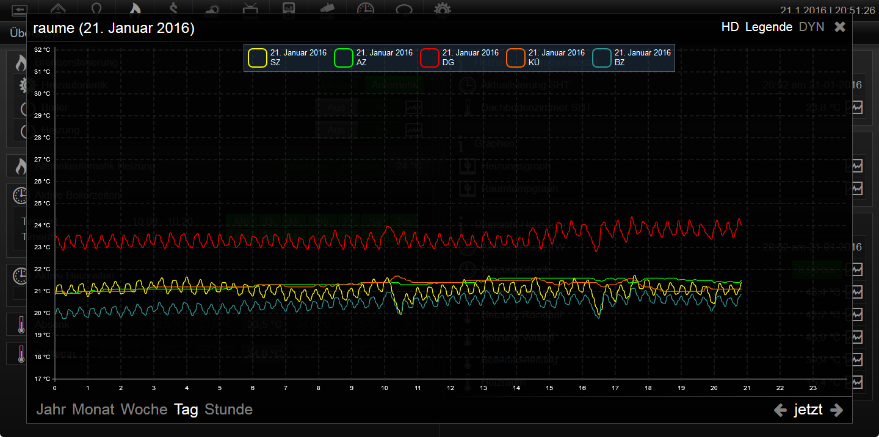Switch graph range to Stunde
This screenshot has width=879, height=437.
[228, 410]
